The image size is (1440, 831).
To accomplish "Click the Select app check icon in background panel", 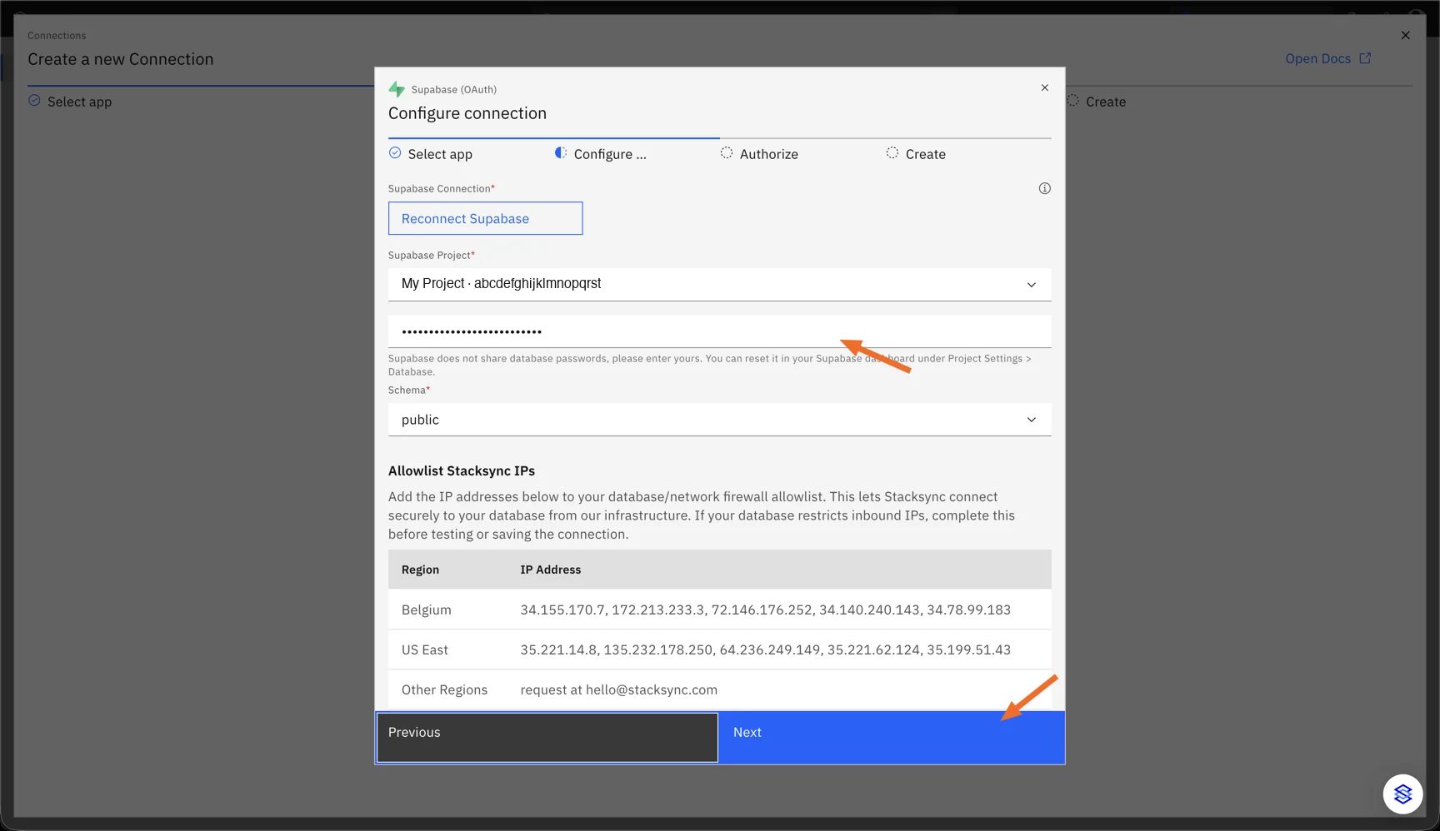I will [x=34, y=101].
